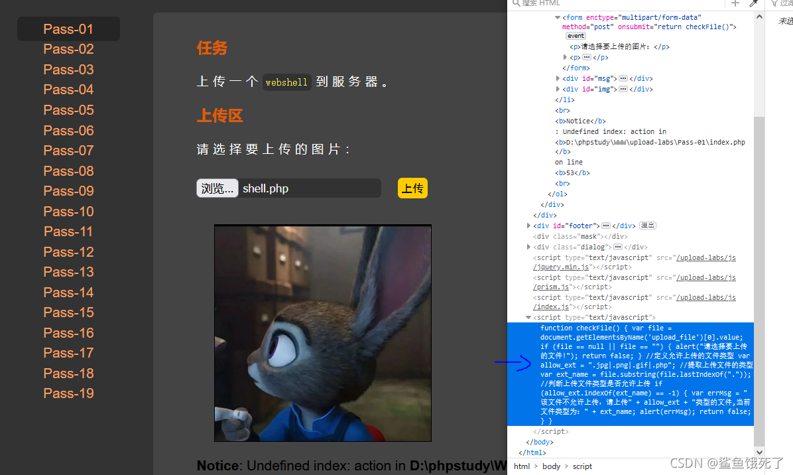This screenshot has height=475, width=793.
Task: Click the ellipsis badge in collapsed p element
Action: tap(587, 57)
